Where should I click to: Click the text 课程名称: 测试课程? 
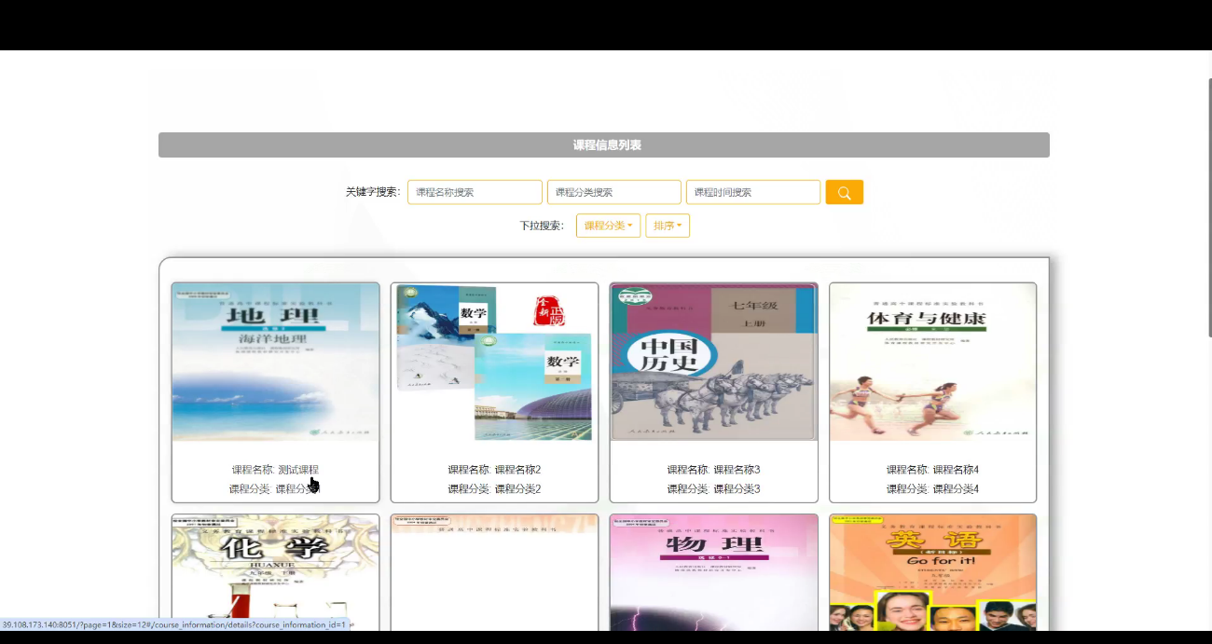tap(276, 470)
